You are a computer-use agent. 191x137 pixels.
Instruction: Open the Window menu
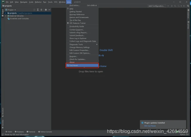pyautogui.click(x=62, y=2)
